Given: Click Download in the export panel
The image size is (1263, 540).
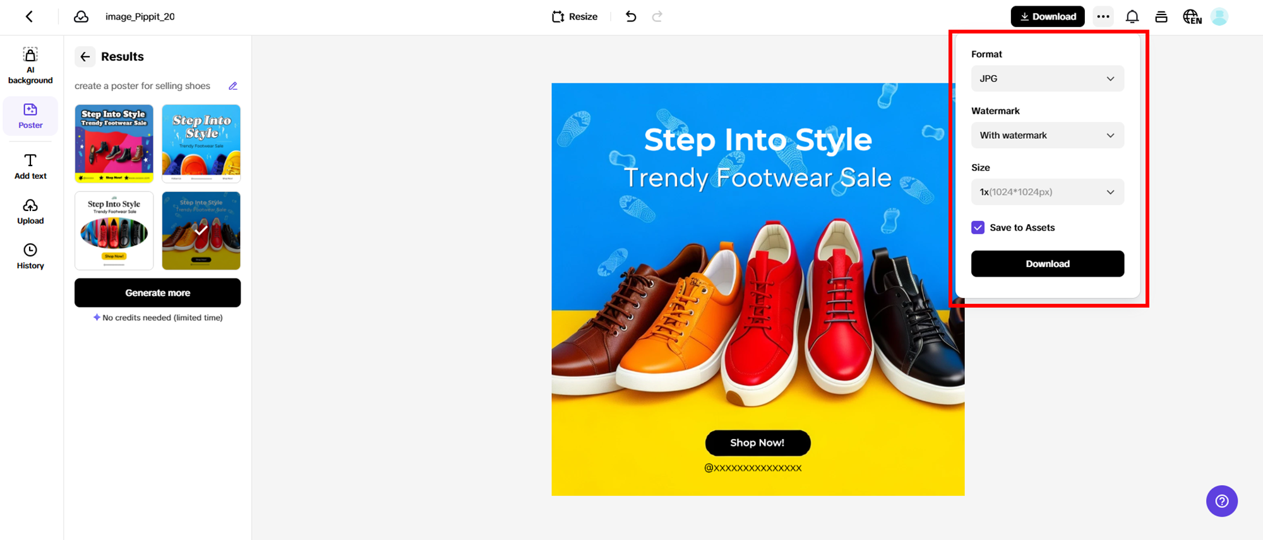Looking at the screenshot, I should [1048, 264].
